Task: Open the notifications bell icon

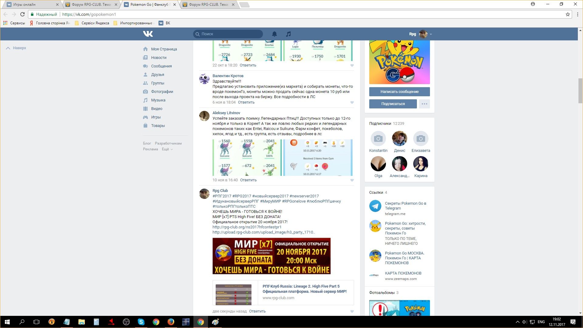Action: click(274, 34)
